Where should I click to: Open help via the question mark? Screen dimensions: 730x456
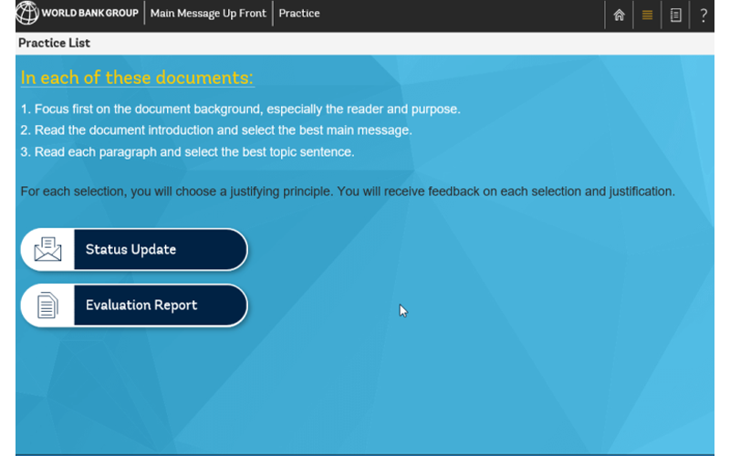[x=704, y=15]
